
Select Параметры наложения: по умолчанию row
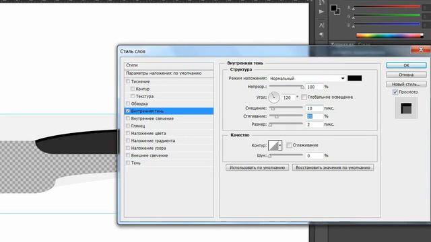click(169, 73)
